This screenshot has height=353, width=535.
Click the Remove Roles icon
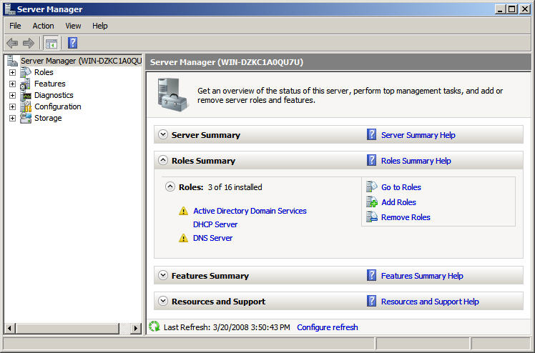coord(371,217)
